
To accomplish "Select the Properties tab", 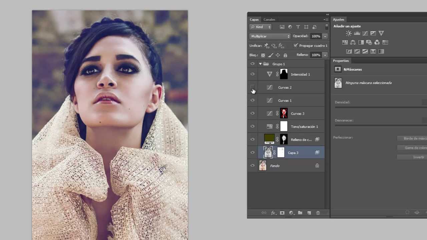I will coord(341,61).
